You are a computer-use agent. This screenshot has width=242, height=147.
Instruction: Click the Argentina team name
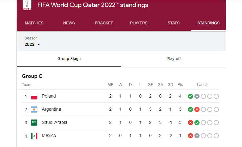coord(51,109)
